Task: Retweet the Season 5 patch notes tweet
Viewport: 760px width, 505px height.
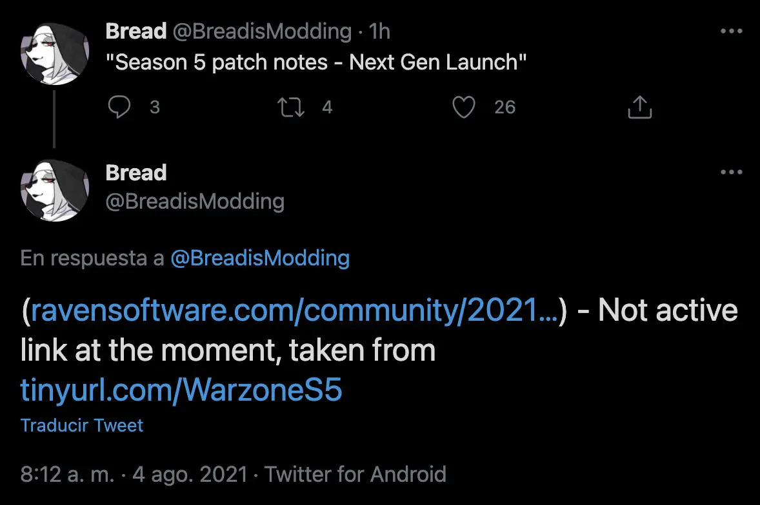Action: [x=291, y=108]
